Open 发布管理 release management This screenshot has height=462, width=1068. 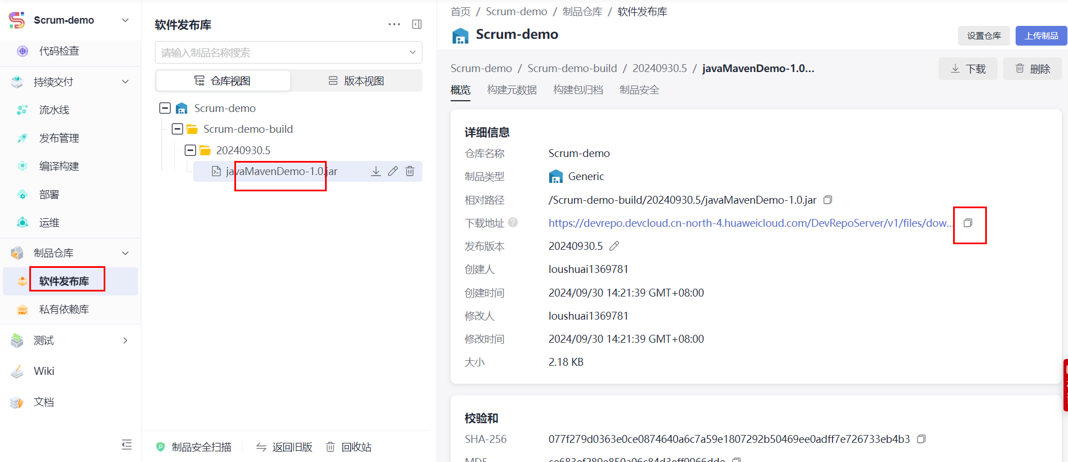59,138
